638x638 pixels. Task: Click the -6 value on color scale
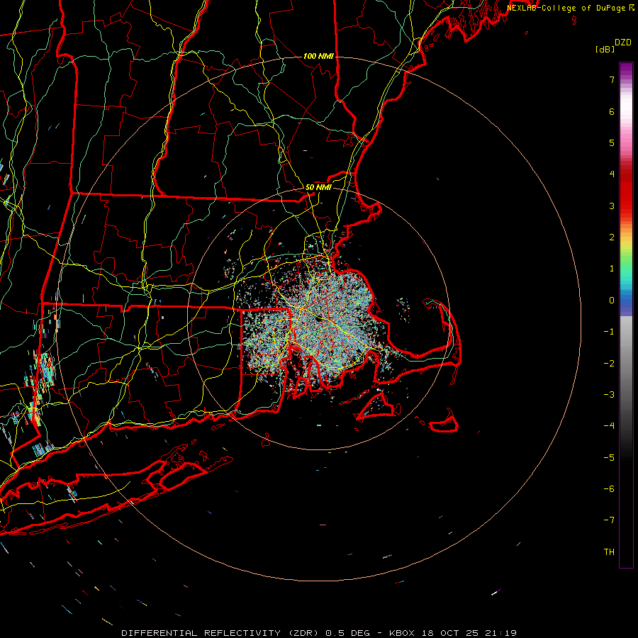click(x=609, y=489)
